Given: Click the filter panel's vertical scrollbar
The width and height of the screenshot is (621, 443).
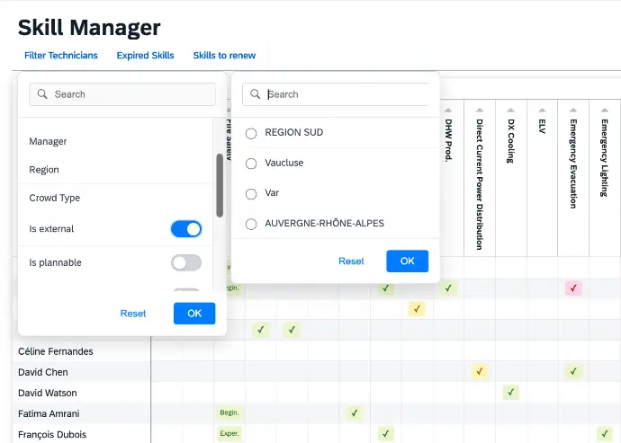Looking at the screenshot, I should click(x=220, y=184).
